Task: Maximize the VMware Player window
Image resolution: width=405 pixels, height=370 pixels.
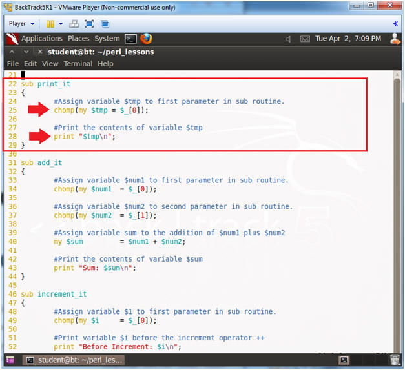Action: point(370,5)
